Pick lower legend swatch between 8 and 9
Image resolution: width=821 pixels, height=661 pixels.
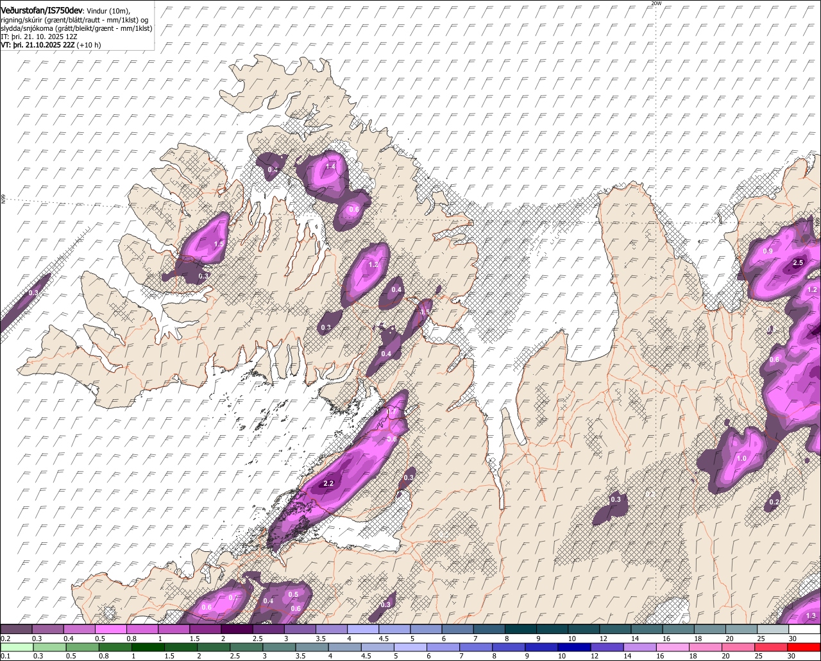[x=509, y=647]
